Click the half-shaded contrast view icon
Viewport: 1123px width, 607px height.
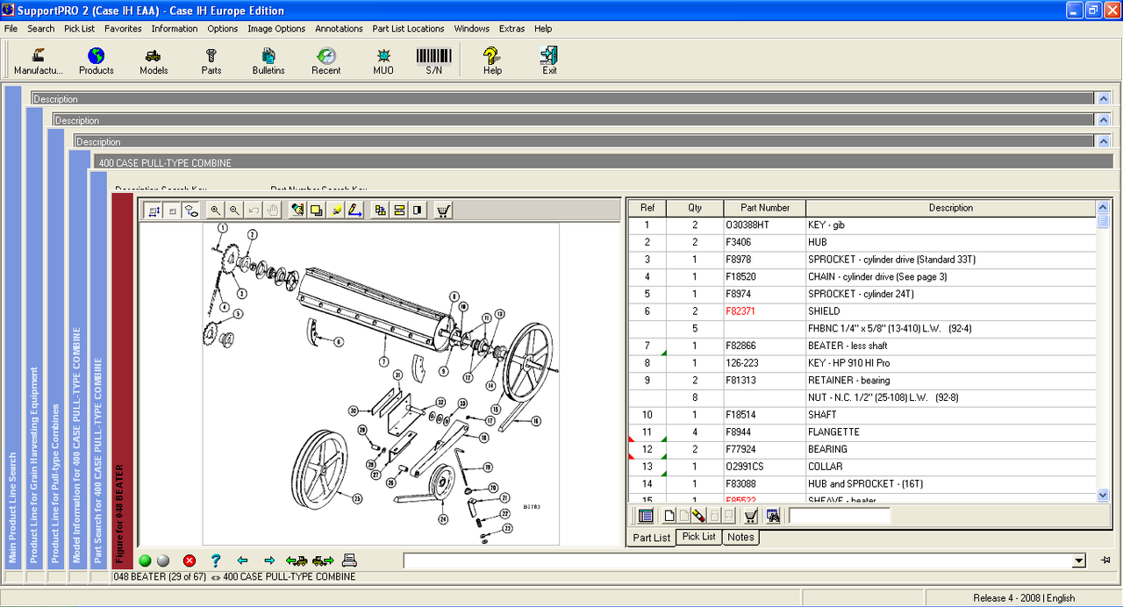tap(418, 211)
